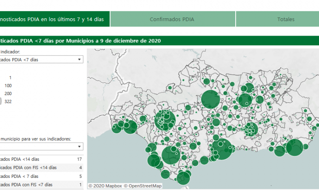Click the 100 value in size legend

click(x=8, y=85)
